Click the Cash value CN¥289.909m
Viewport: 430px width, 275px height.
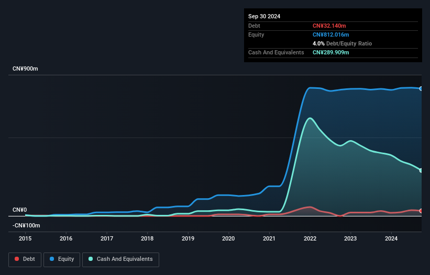pos(331,52)
